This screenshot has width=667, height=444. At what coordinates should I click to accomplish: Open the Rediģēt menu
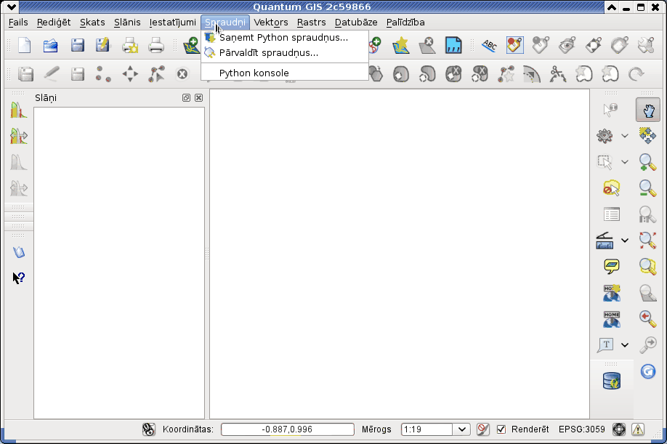pos(54,22)
